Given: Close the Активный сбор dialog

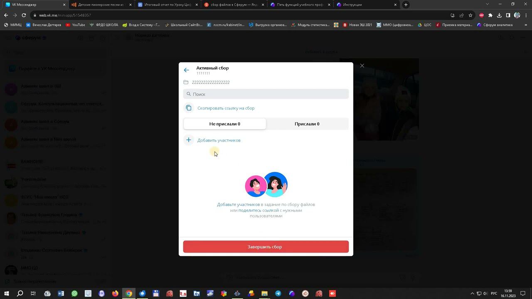Looking at the screenshot, I should 362,66.
